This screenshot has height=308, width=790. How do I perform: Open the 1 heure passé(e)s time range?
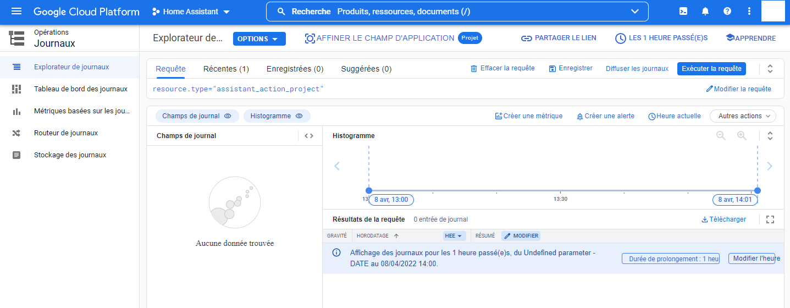pyautogui.click(x=661, y=38)
